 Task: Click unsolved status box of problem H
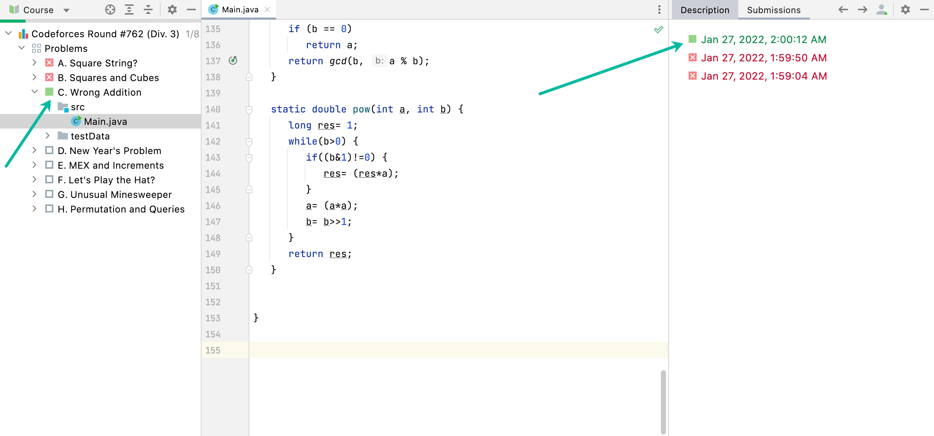[49, 209]
